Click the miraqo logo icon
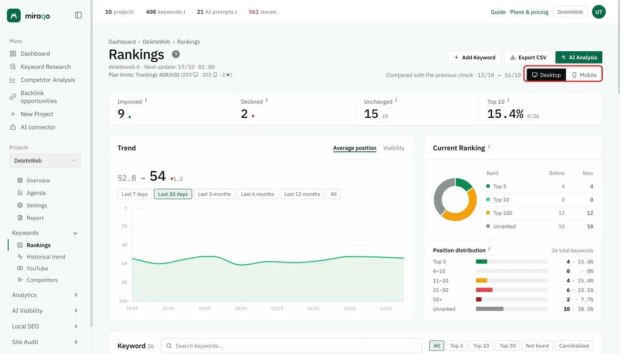620x354 pixels. point(14,15)
